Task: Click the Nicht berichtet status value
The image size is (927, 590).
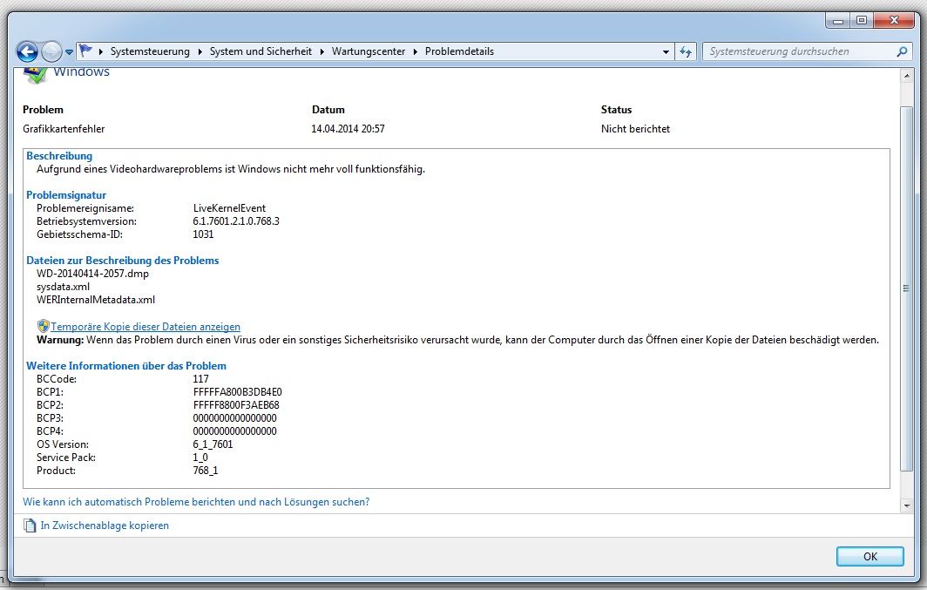Action: 635,129
